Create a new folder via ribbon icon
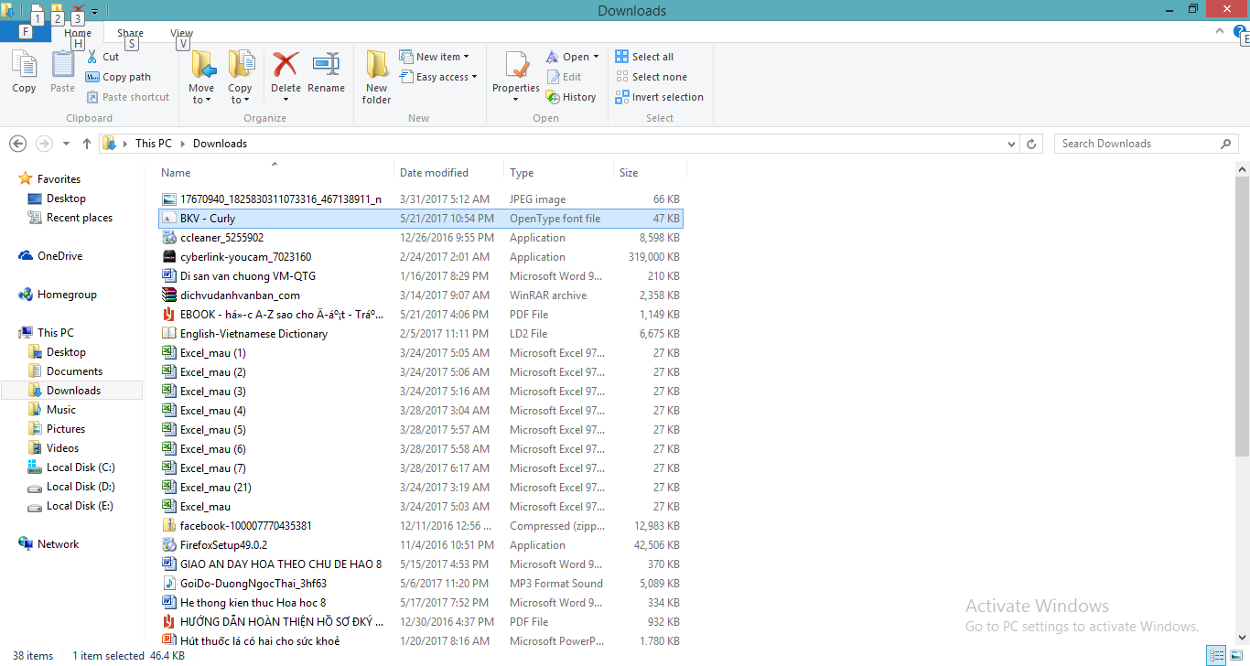The image size is (1250, 666). point(376,66)
